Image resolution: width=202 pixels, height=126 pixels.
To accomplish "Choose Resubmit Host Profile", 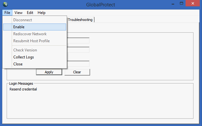I will [34, 41].
